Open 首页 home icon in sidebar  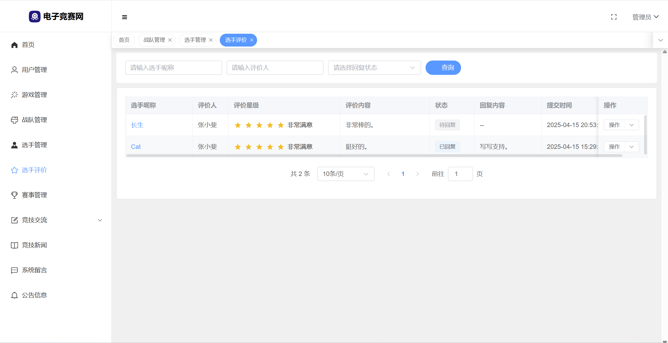(14, 45)
